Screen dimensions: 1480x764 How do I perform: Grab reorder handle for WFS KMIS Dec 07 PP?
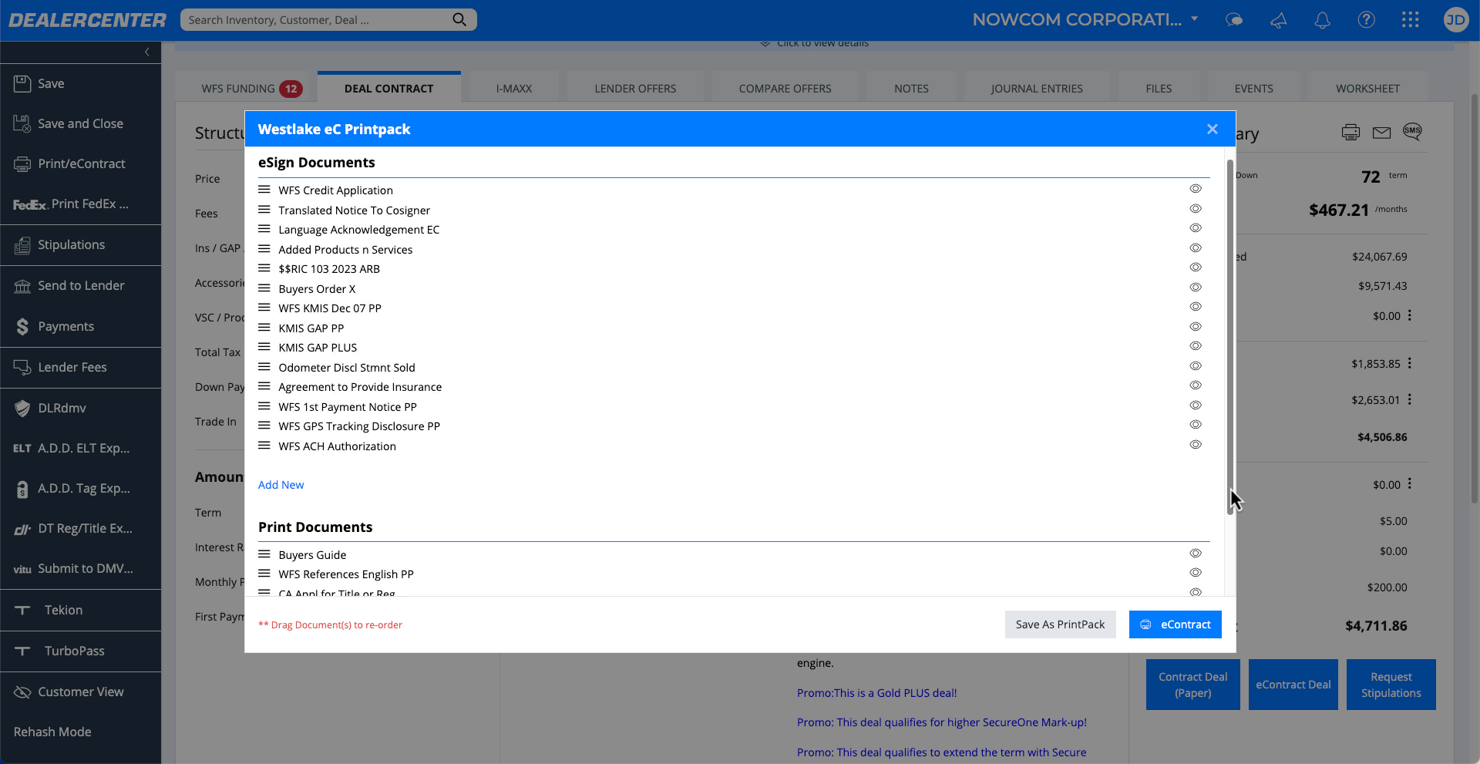264,308
